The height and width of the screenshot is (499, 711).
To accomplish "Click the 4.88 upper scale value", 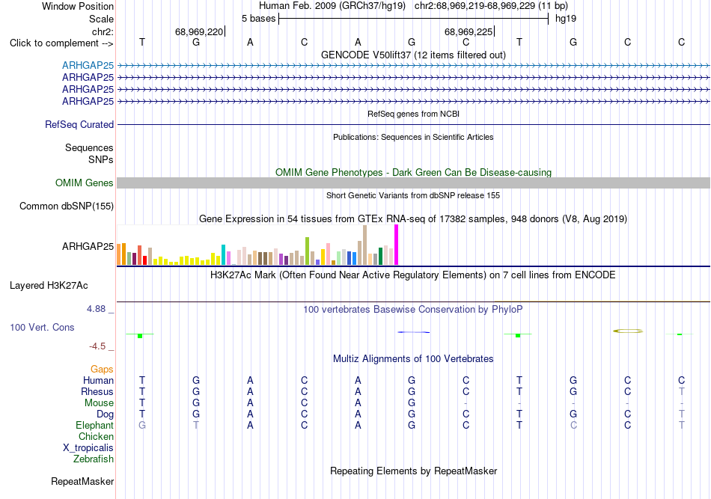I will click(96, 309).
